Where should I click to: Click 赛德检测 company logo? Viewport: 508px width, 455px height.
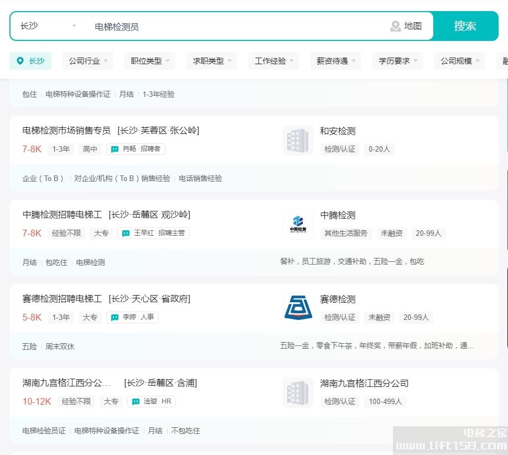click(x=298, y=308)
